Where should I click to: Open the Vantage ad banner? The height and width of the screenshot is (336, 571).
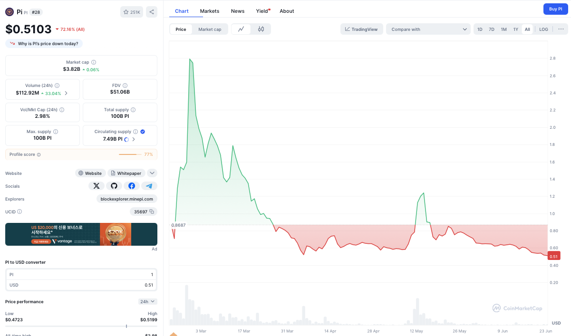81,234
